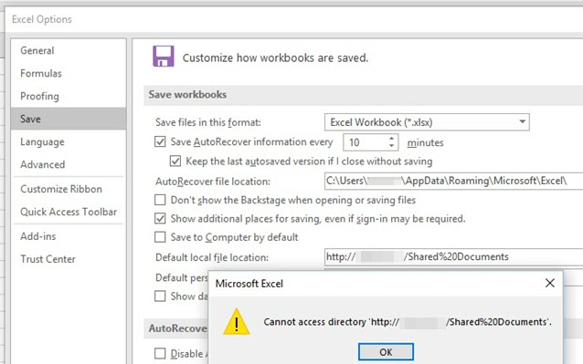Enable Don't show the Backstage checkbox
This screenshot has width=583, height=364.
(160, 200)
